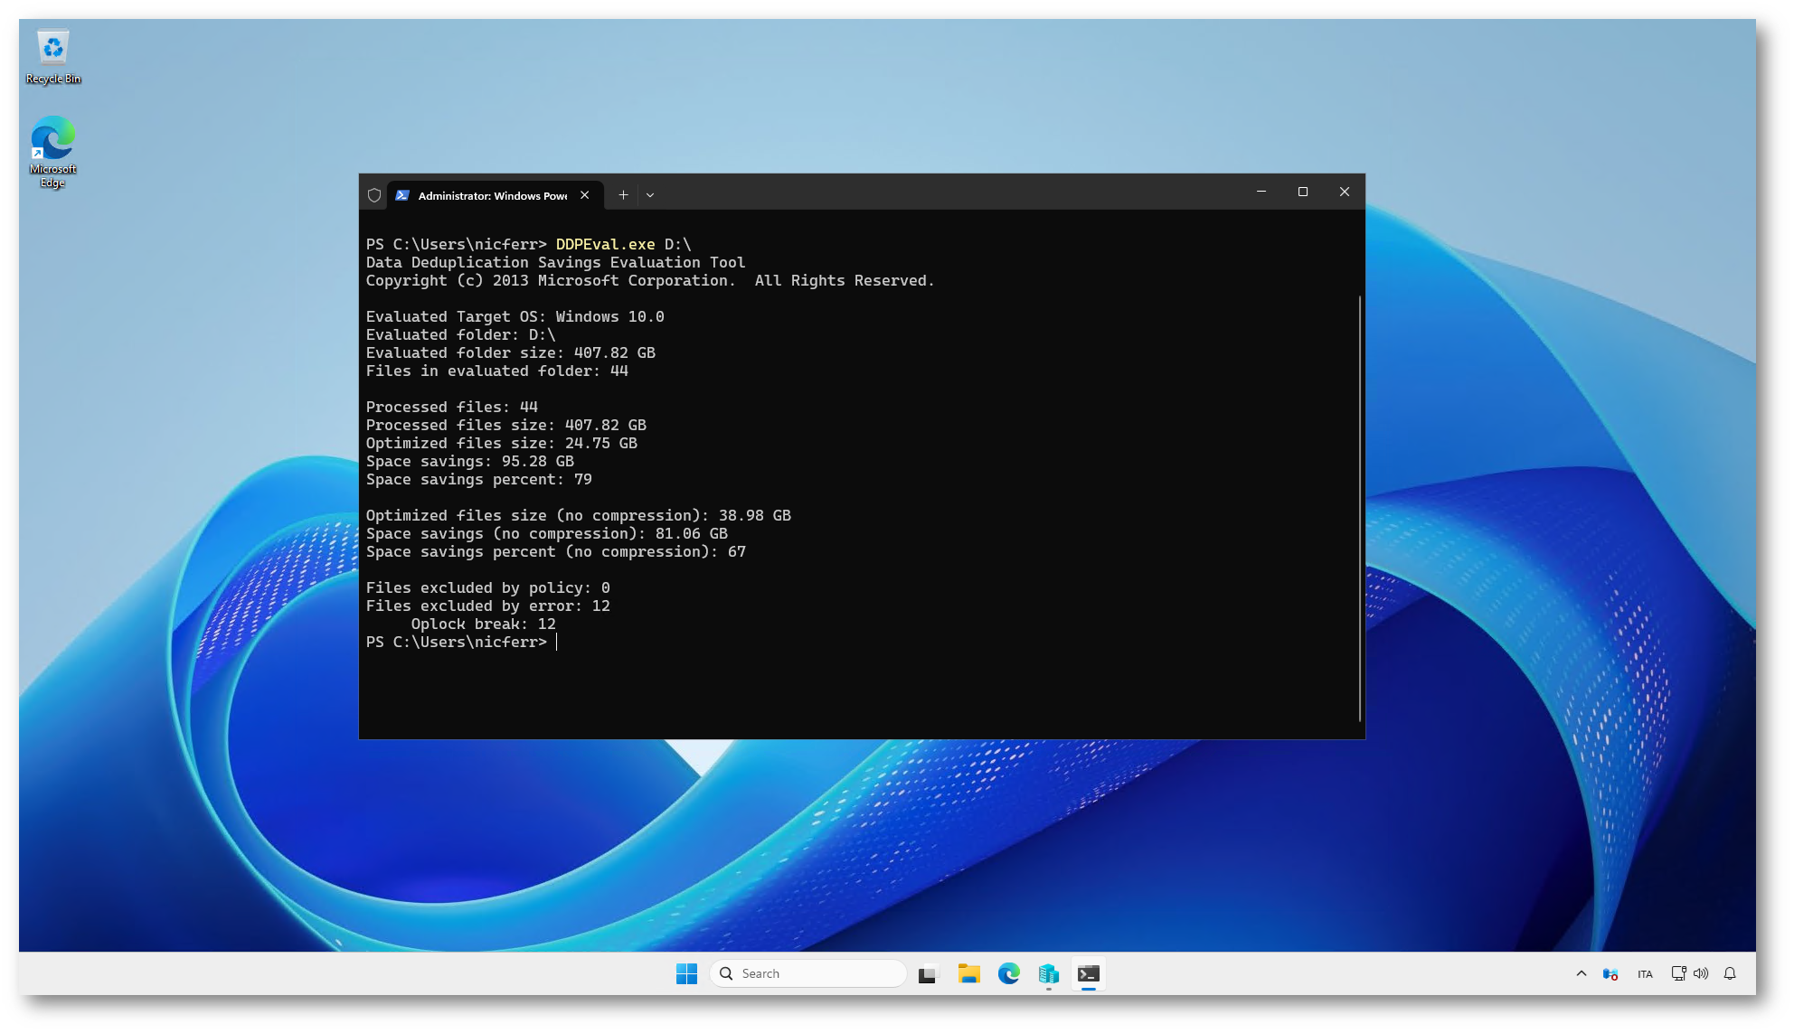Click the 'Evaluated folder size: 407.82 GB' line
Viewport: 1794px width, 1033px height.
click(510, 352)
